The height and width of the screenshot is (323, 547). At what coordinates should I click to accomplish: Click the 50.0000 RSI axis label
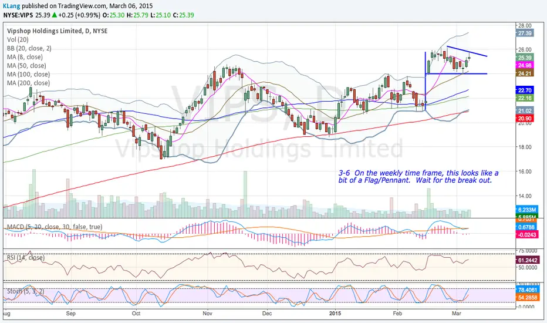527,268
